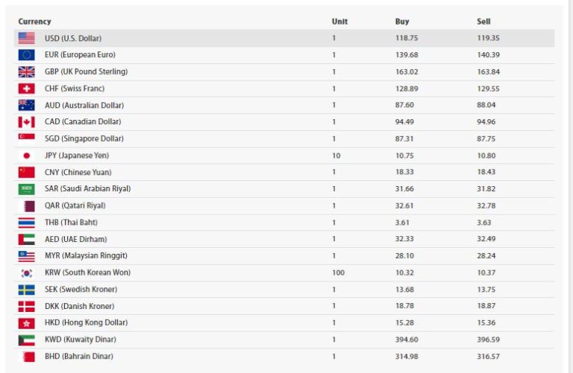Click the European Union flag icon
The image size is (573, 373).
[x=26, y=54]
